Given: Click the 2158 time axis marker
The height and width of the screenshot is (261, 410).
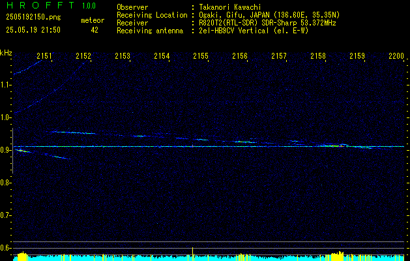Looking at the screenshot, I should click(x=318, y=55).
